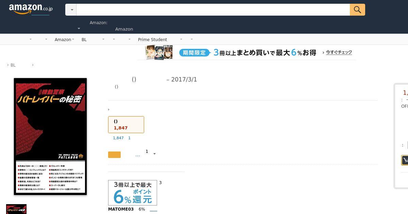This screenshot has width=408, height=214.
Task: Click the 今すぐチェック link in banner
Action: pos(339,52)
